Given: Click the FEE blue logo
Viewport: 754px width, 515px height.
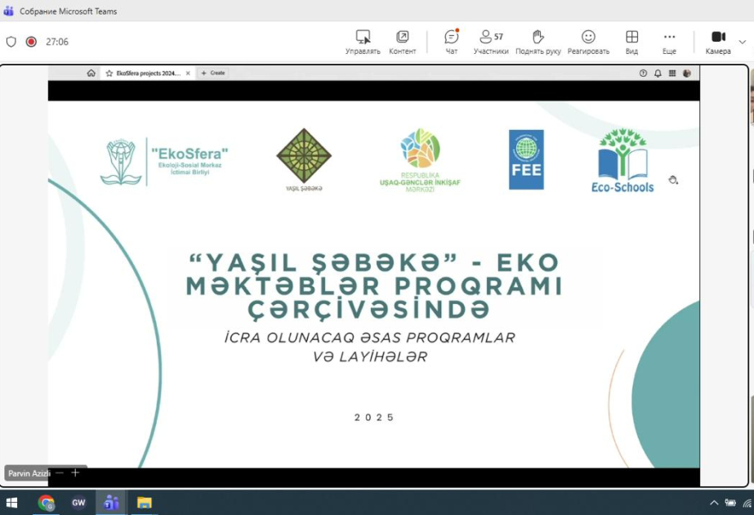Looking at the screenshot, I should [527, 159].
